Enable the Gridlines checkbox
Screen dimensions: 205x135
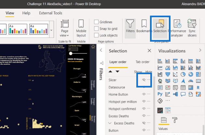click(96, 22)
